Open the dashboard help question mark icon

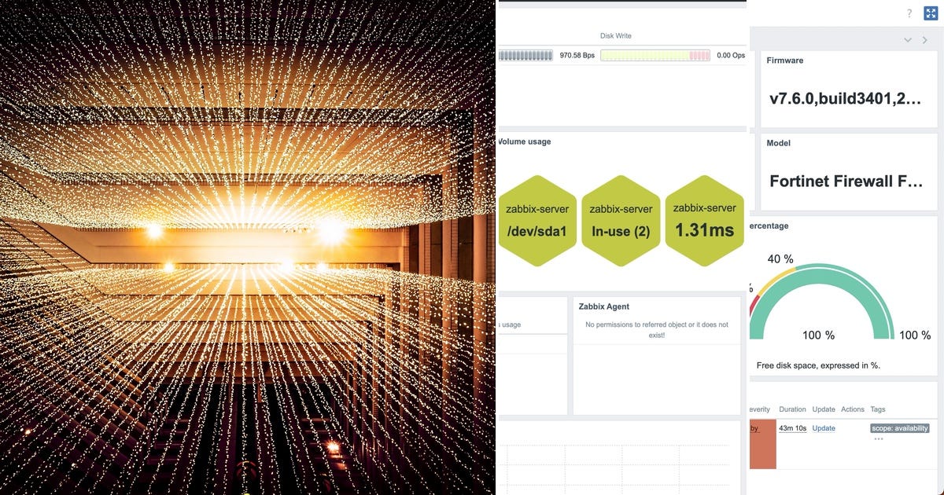[x=909, y=13]
